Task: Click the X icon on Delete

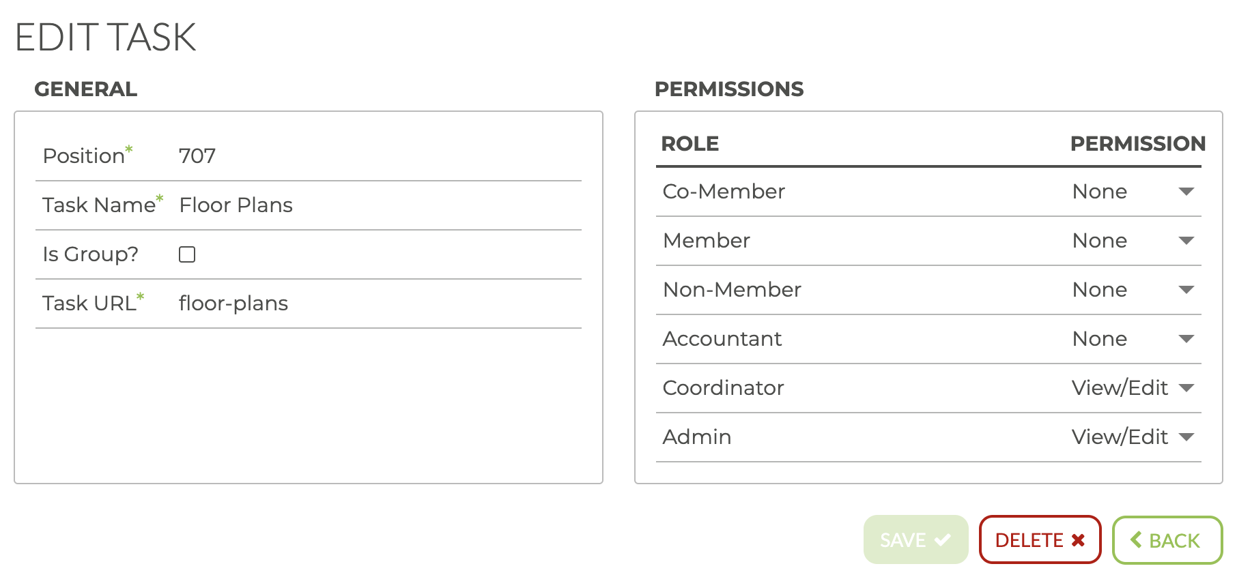Action: 1078,540
